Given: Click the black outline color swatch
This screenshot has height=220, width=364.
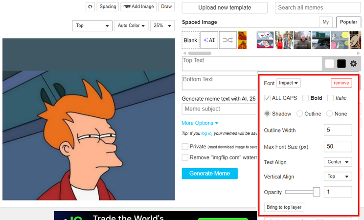Looking at the screenshot, I should coord(341,64).
